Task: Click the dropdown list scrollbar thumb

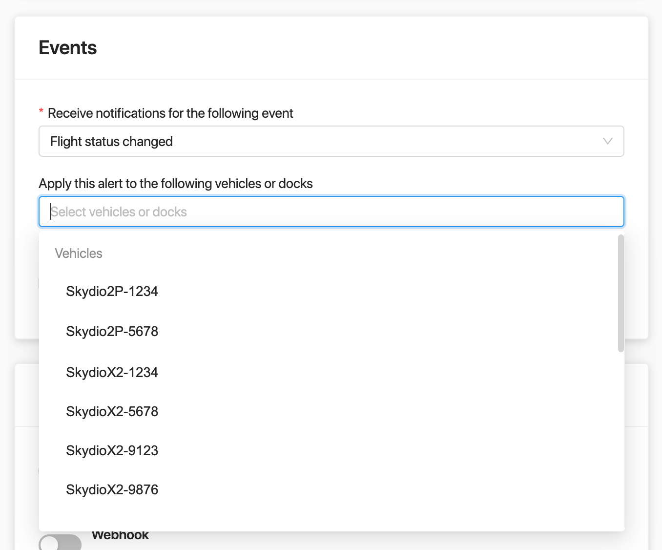Action: pos(621,293)
